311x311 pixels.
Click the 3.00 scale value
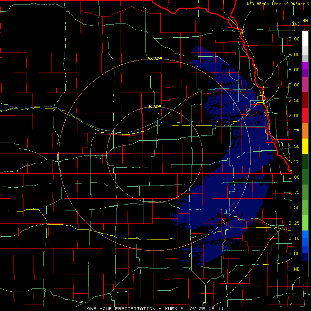coord(294,85)
